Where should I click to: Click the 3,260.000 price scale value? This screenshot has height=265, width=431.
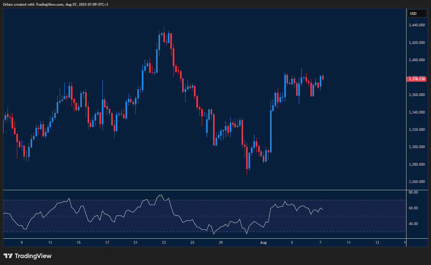tap(416, 182)
